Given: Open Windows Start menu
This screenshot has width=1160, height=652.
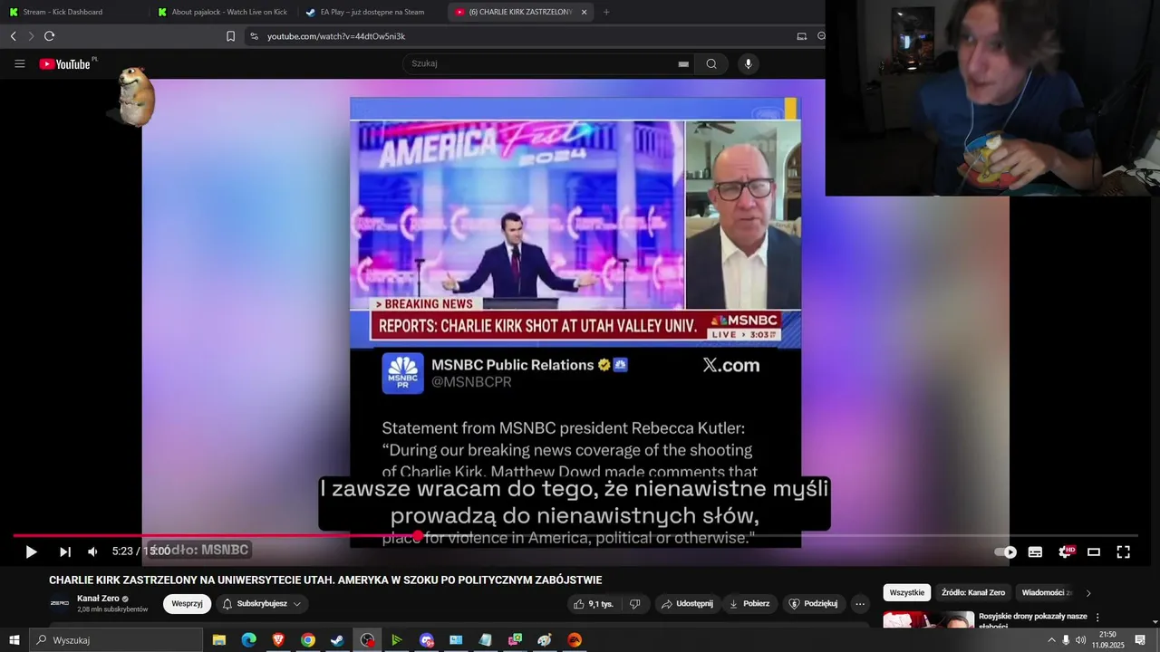Looking at the screenshot, I should click(14, 640).
